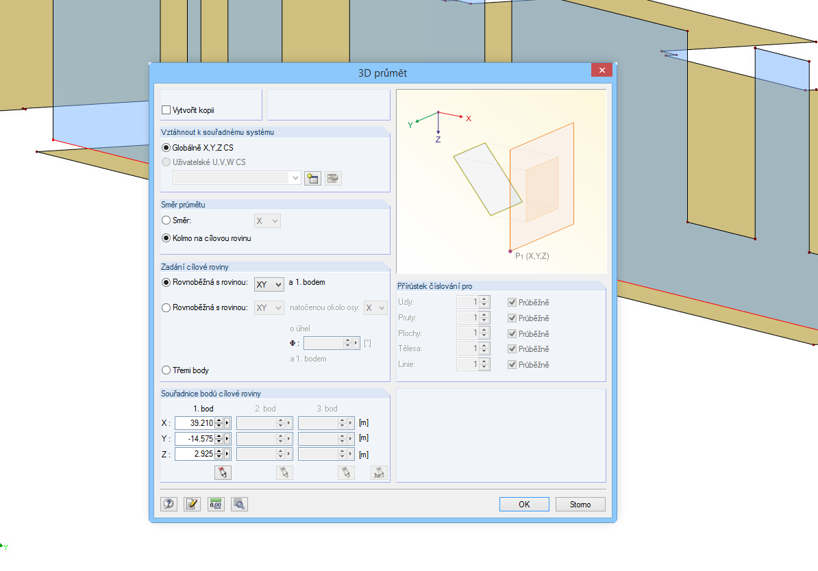Viewport: 818px width, 571px height.
Task: Click stepper of Uzly increment
Action: click(x=484, y=302)
